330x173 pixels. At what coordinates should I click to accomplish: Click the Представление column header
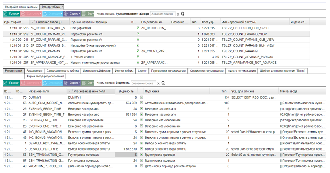click(x=155, y=22)
